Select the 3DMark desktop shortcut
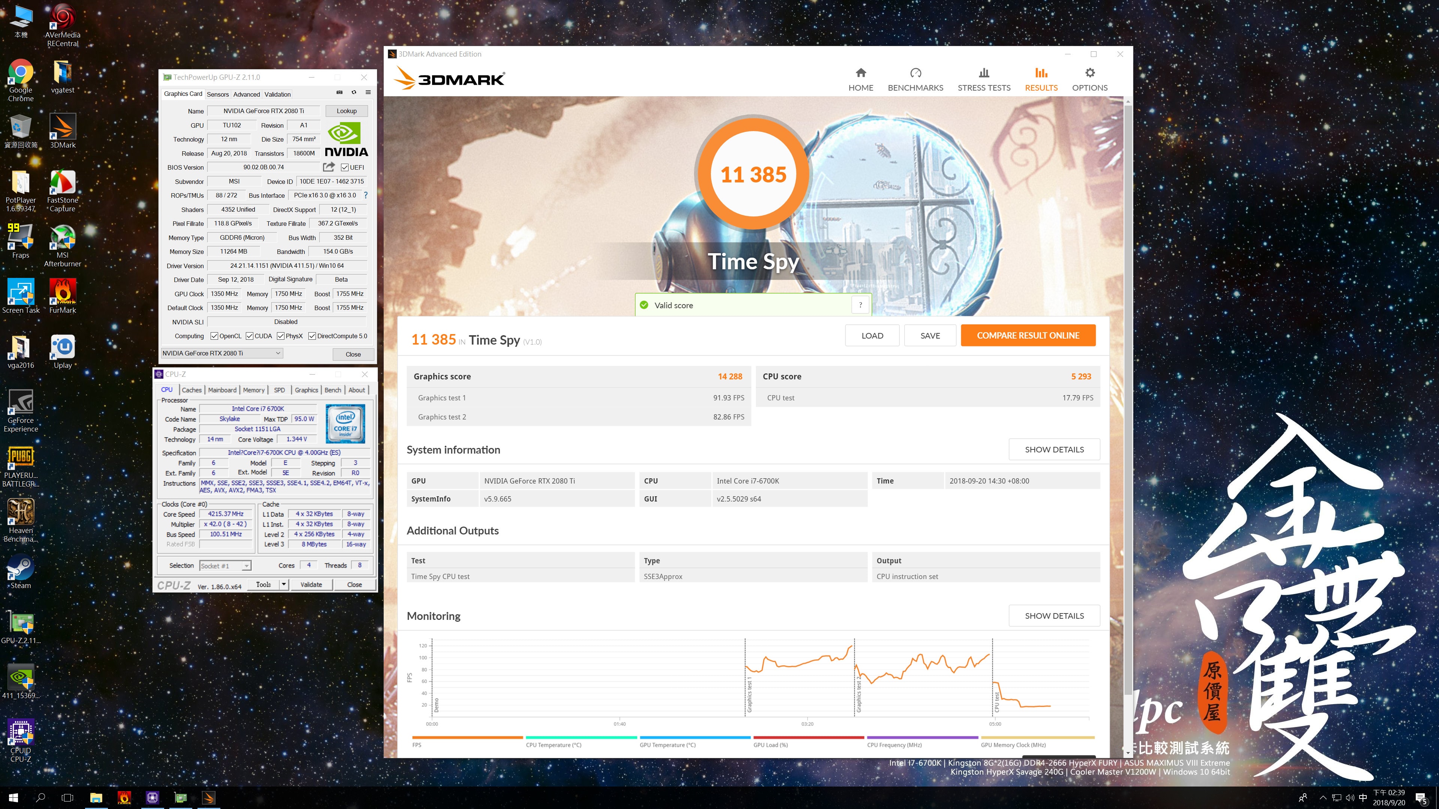The width and height of the screenshot is (1439, 809). 63,131
